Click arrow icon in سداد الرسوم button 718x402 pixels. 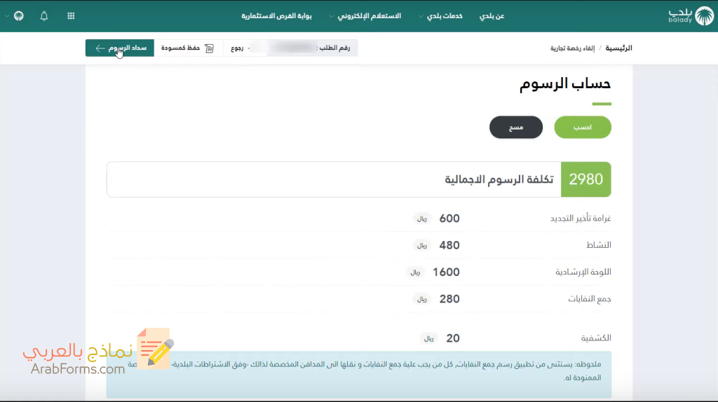click(x=100, y=48)
